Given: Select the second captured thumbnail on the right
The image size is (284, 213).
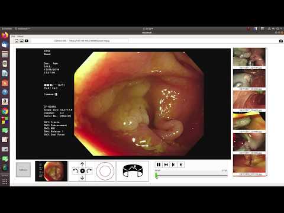Looking at the screenshot, I should coord(249,78).
